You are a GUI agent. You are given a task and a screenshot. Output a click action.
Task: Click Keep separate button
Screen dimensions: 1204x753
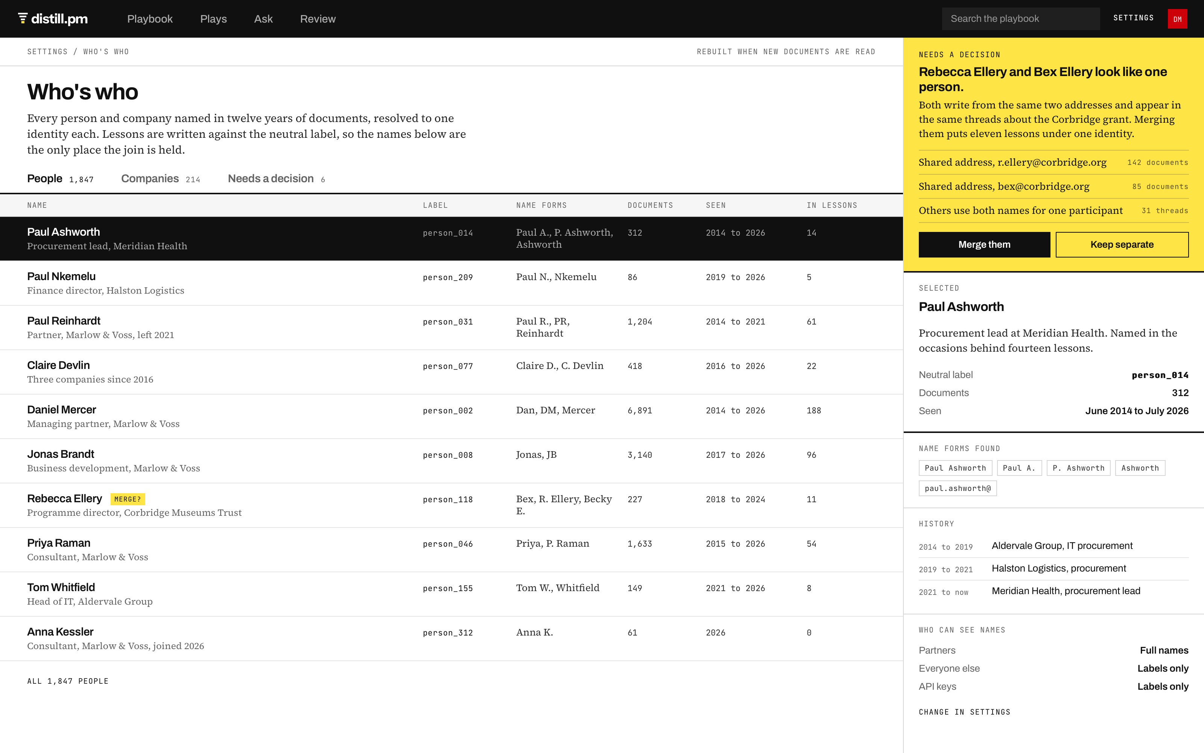coord(1122,244)
